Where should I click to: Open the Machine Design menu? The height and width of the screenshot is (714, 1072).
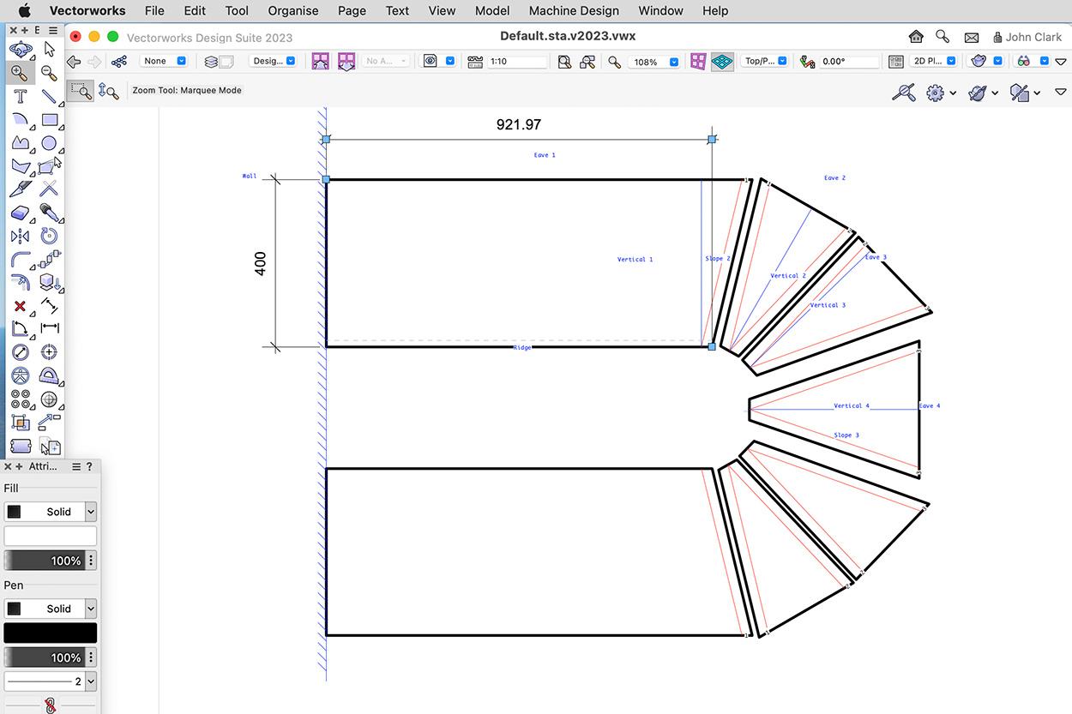click(x=573, y=10)
